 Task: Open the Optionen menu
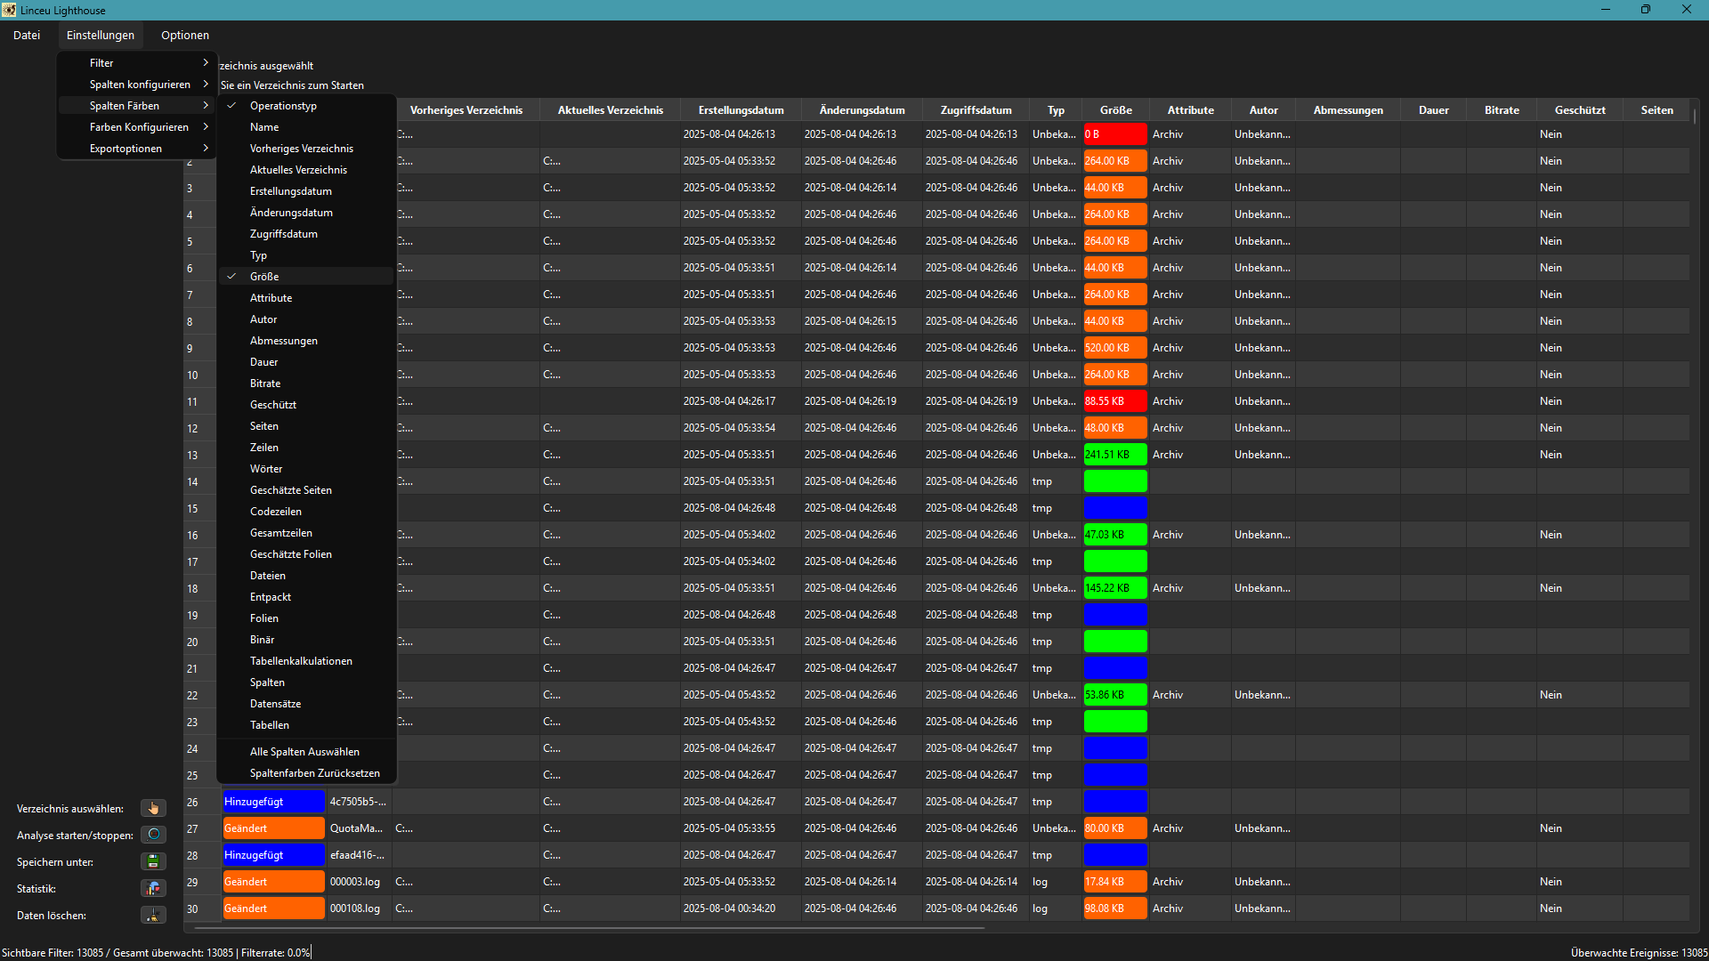[185, 36]
